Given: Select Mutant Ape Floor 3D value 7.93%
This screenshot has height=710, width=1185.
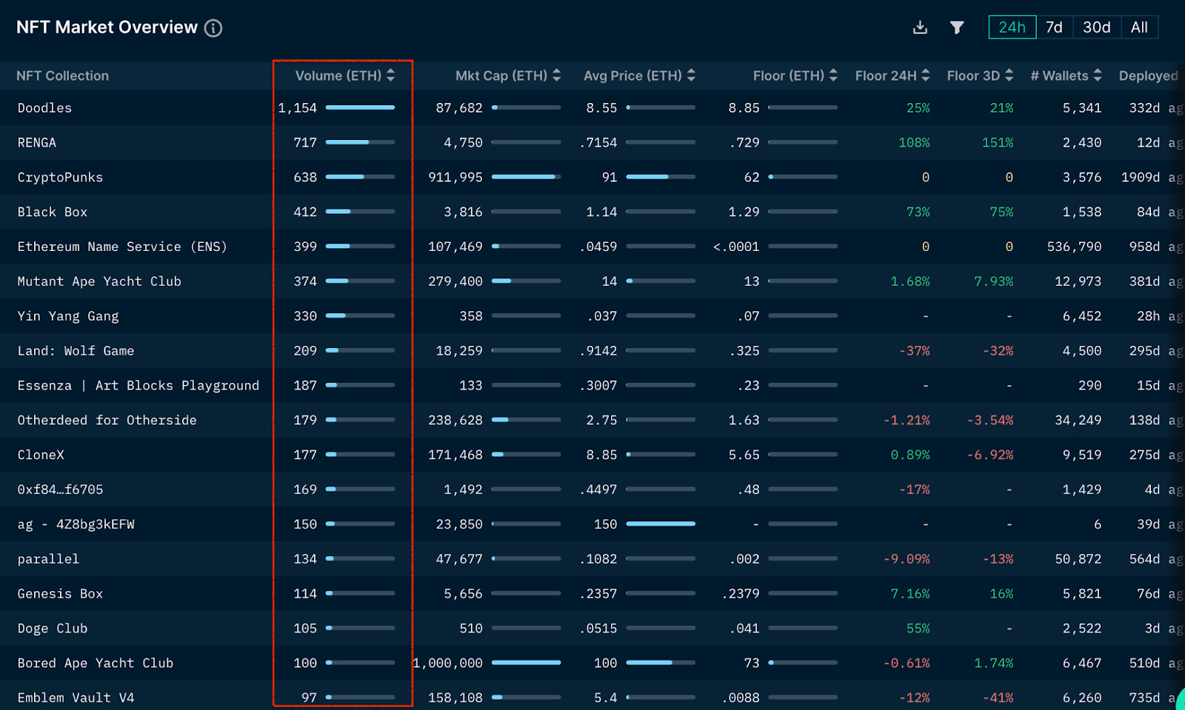Looking at the screenshot, I should 993,281.
